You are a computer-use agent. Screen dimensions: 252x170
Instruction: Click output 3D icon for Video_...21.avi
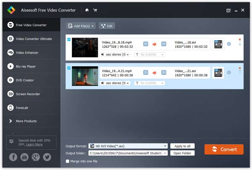click(164, 73)
